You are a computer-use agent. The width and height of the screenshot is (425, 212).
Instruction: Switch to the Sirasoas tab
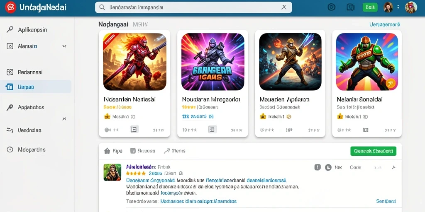143,151
